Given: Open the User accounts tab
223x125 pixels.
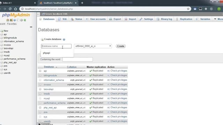Looking at the screenshot, I should (96, 19).
